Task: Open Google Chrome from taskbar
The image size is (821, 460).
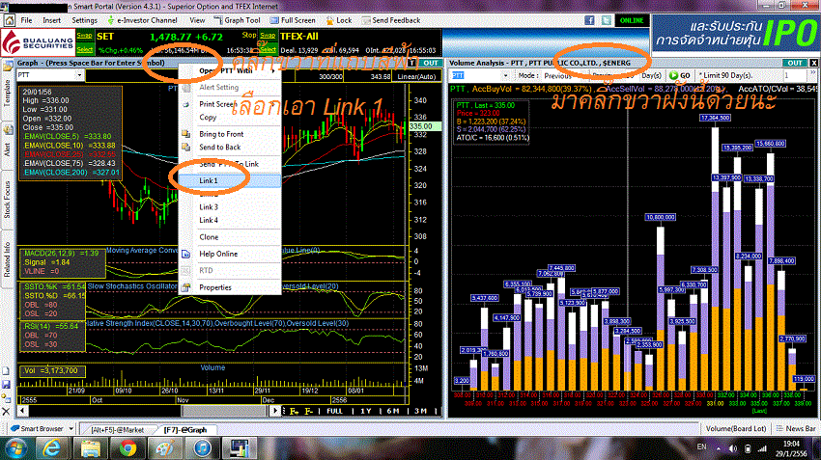Action: click(x=127, y=448)
